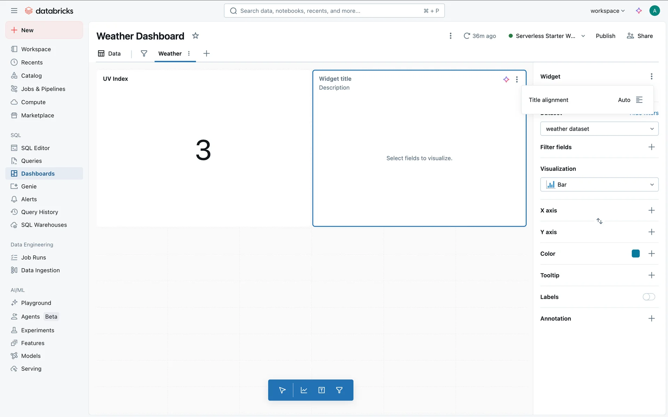This screenshot has height=417, width=668.
Task: Click the global filters funnel icon
Action: click(x=144, y=54)
